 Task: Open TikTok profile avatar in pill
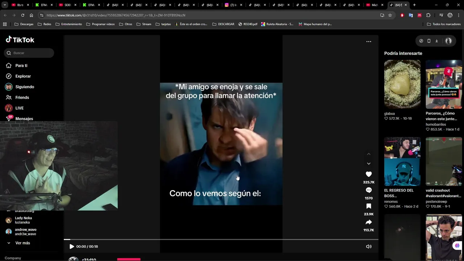pyautogui.click(x=448, y=41)
